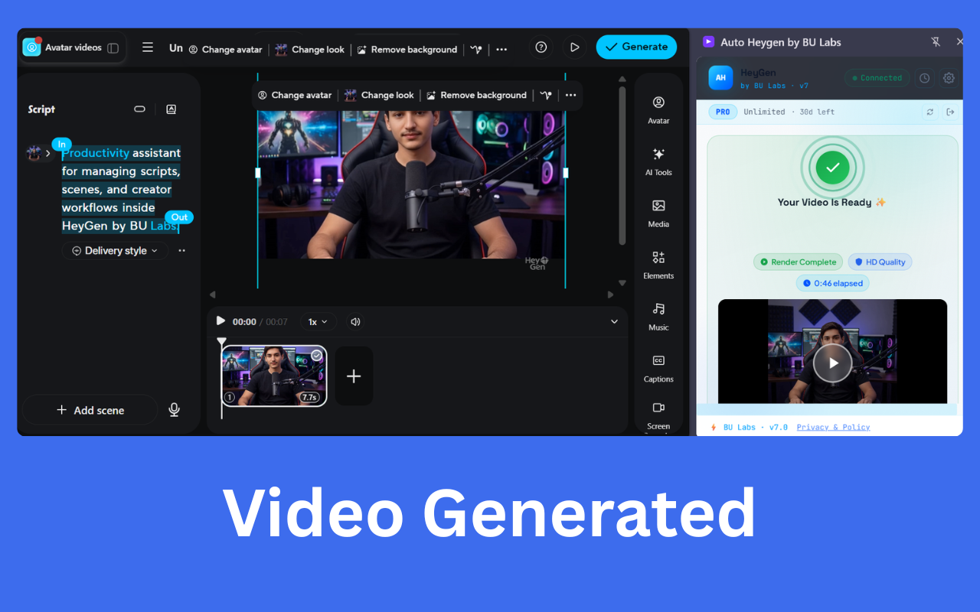Click the Avatar videos logo button
980x612 pixels.
pyautogui.click(x=31, y=47)
